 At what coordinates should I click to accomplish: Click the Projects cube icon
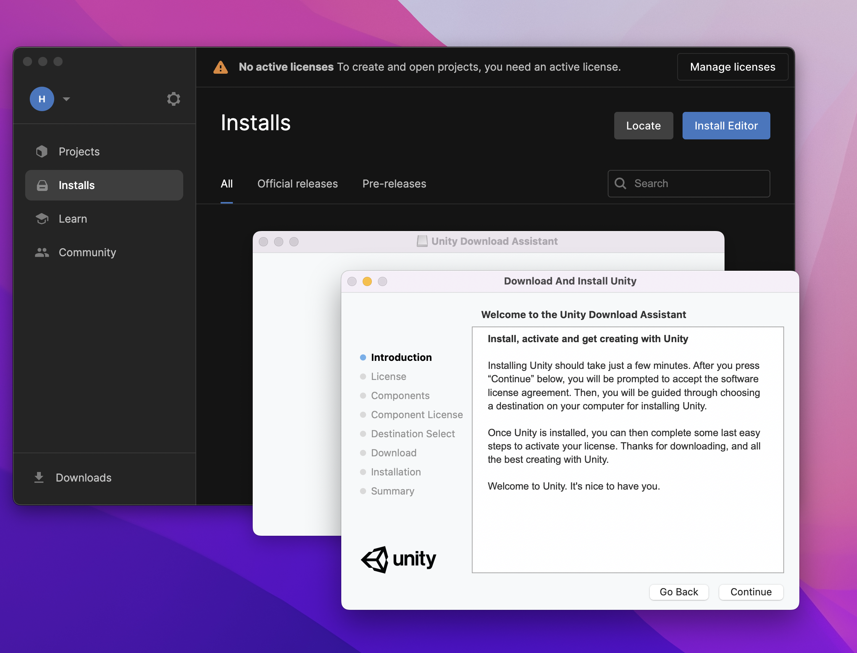[42, 152]
